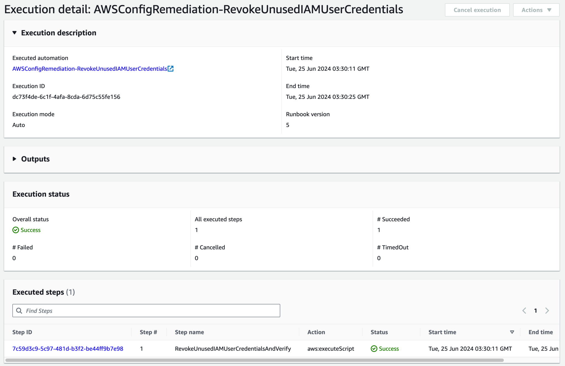Click the Cancel execution button
The height and width of the screenshot is (366, 565).
pos(477,10)
